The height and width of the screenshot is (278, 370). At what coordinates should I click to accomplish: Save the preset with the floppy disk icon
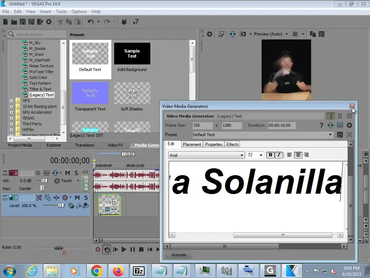340,135
